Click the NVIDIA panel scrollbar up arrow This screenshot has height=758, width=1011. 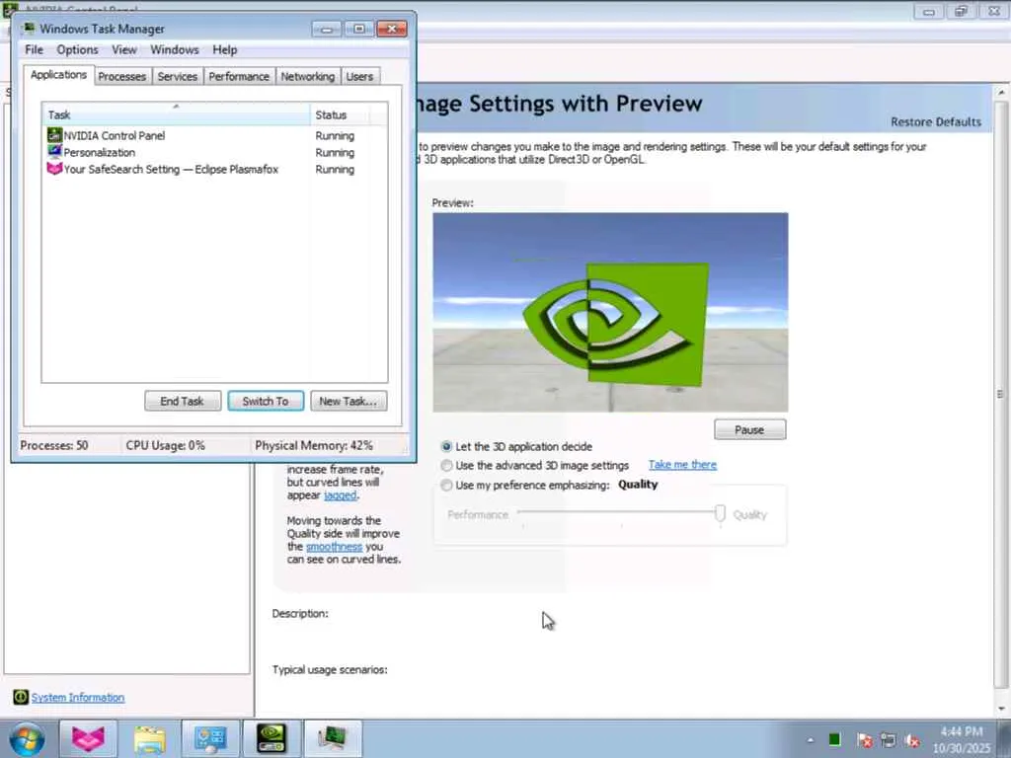(1001, 93)
